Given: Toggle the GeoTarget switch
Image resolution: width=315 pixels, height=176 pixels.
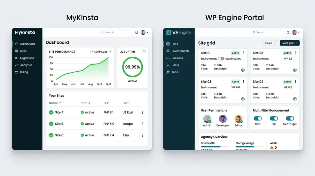Looking at the screenshot, I should [x=290, y=118].
